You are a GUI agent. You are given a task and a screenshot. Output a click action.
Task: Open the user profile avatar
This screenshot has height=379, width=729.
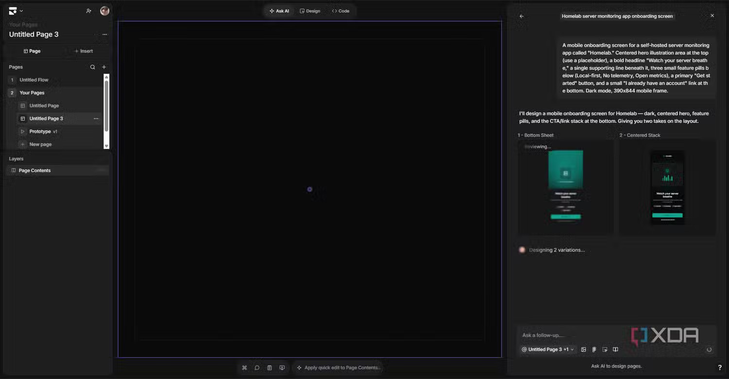[x=104, y=11]
